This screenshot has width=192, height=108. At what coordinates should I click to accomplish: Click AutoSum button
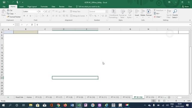159,10
